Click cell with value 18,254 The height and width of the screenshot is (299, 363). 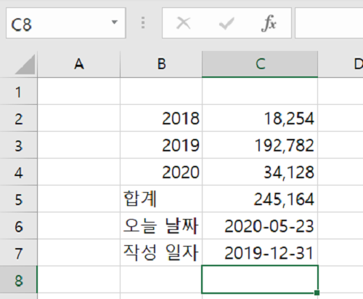pos(260,119)
